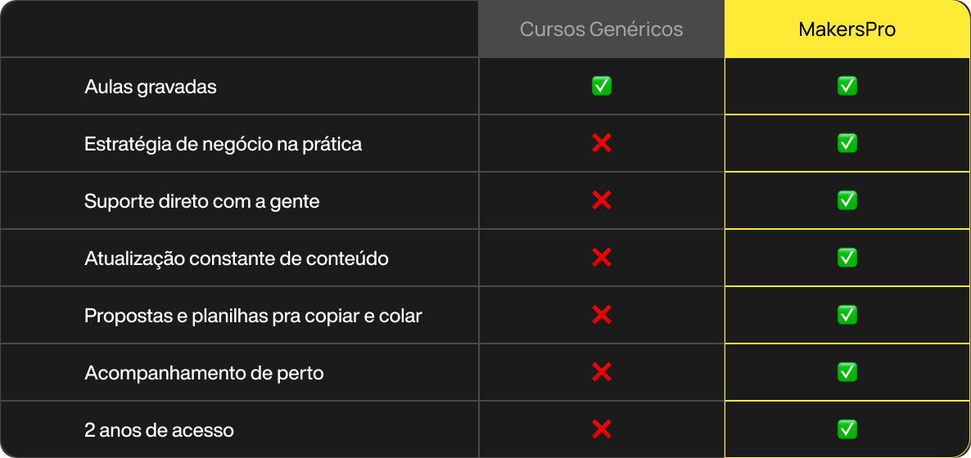Click MakersPro check for Suporte direto com a gente

click(x=847, y=200)
